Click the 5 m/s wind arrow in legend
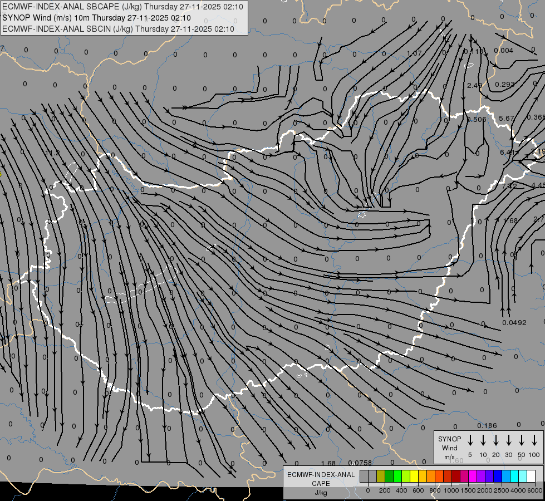The height and width of the screenshot is (501, 545). 470,440
